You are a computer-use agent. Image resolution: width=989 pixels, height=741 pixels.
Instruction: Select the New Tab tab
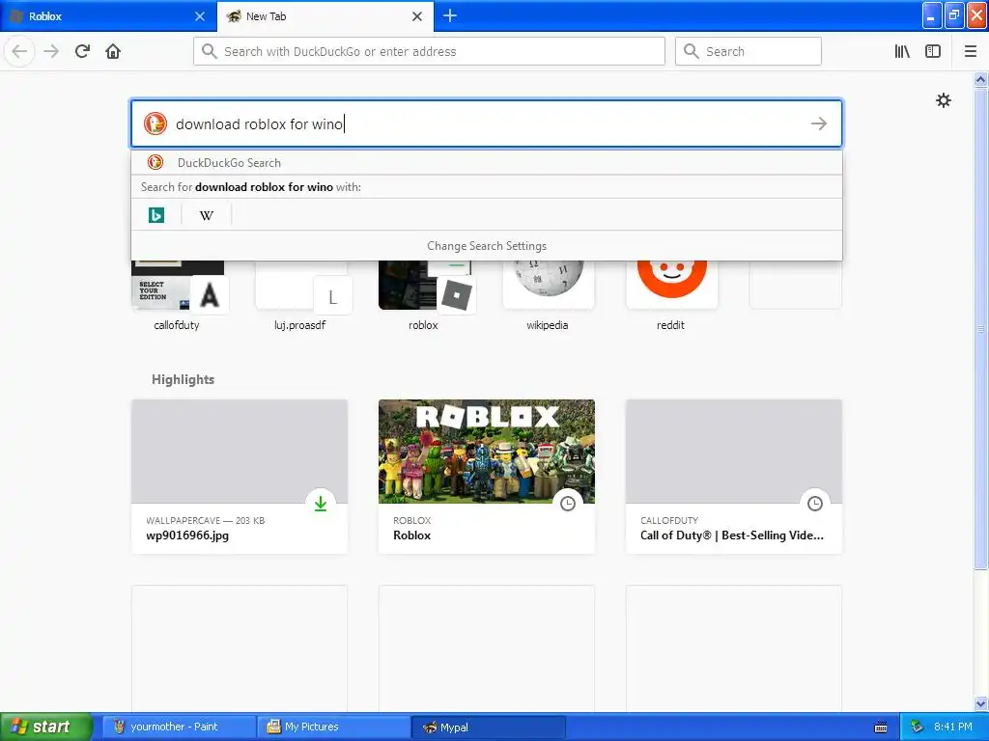click(325, 16)
